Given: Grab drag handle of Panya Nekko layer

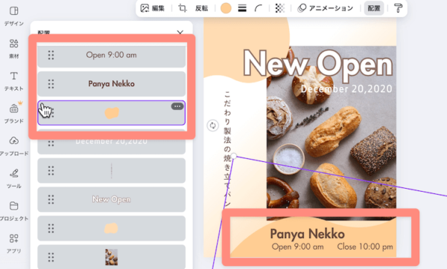Looking at the screenshot, I should coord(51,84).
